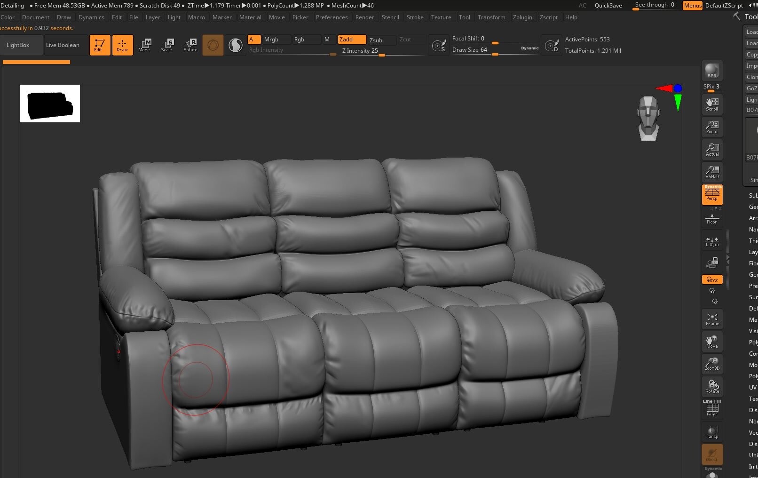The height and width of the screenshot is (478, 758).
Task: Open the LightBox browser
Action: [19, 45]
